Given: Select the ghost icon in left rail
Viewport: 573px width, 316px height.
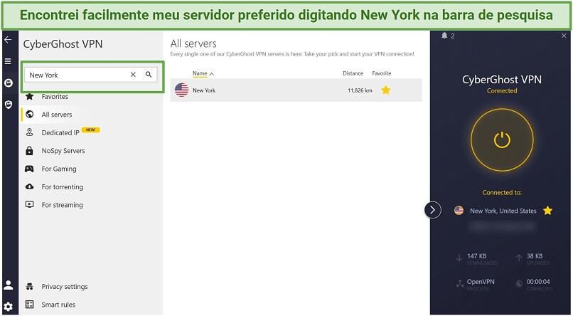Looking at the screenshot, I should [x=8, y=83].
